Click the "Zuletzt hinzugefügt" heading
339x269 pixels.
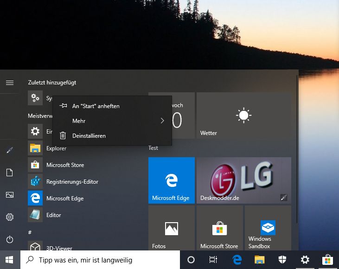tap(52, 83)
